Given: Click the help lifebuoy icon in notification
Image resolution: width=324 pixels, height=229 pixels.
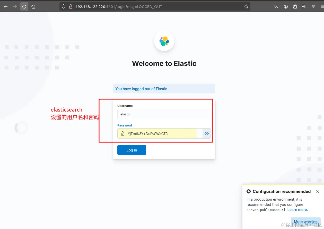Looking at the screenshot, I should [x=249, y=191].
